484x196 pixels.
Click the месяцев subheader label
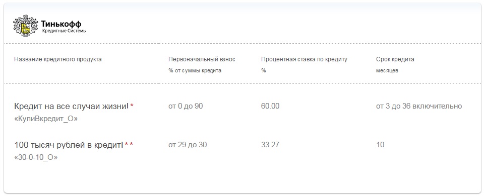(387, 70)
